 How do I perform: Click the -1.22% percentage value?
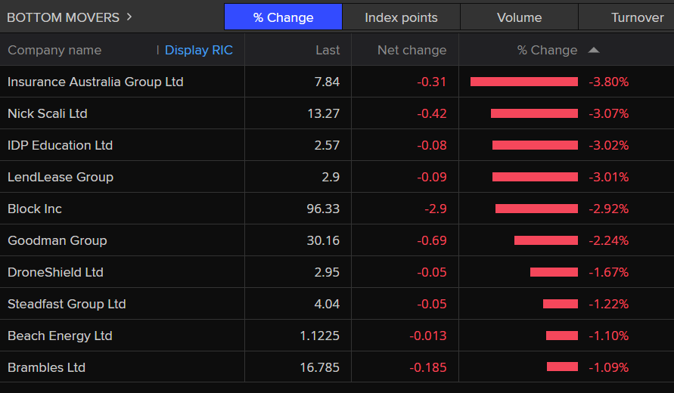coord(609,304)
